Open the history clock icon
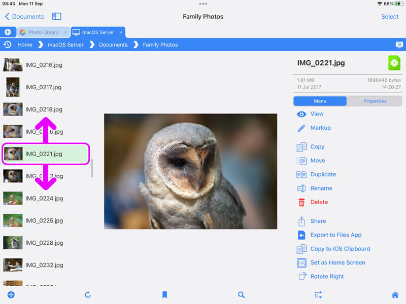This screenshot has width=406, height=304. (8, 45)
